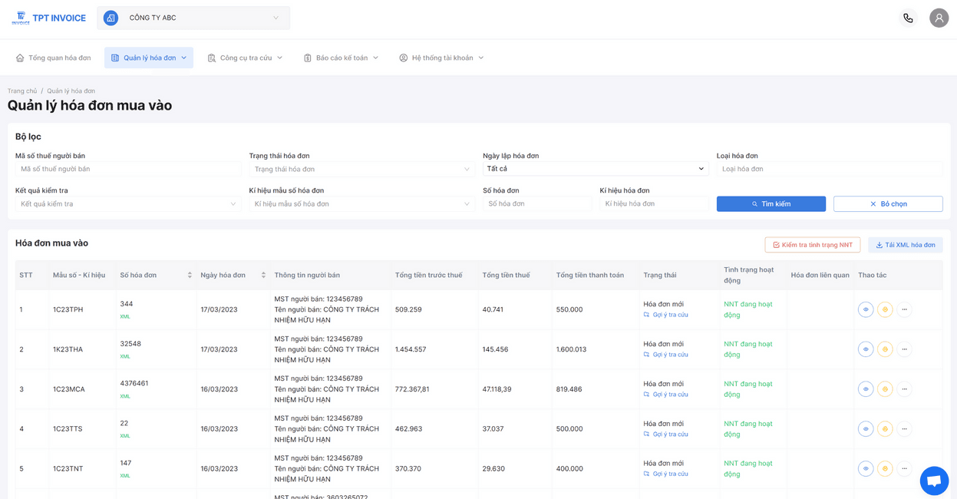This screenshot has width=957, height=499.
Task: Click the Tìm kiếm search button
Action: point(771,204)
